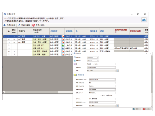Select the 港湾 松阪 (ア) name cell
This screenshot has width=155, height=116.
(x=41, y=49)
